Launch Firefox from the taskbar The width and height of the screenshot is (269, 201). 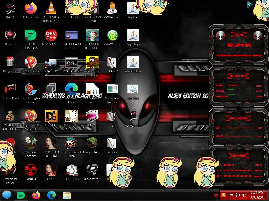[x=36, y=195]
